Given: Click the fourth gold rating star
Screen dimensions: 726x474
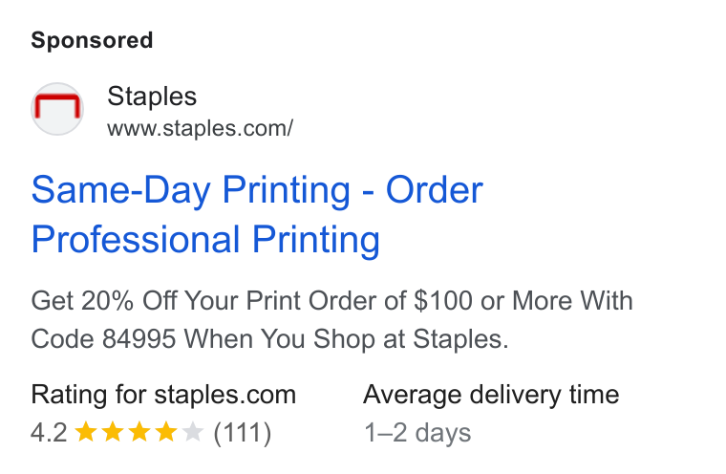Looking at the screenshot, I should tap(166, 432).
